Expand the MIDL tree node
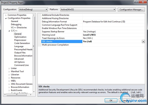The image size is (148, 105). pos(9,81)
